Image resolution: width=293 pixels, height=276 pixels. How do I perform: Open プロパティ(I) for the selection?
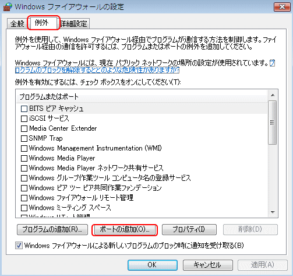pyautogui.click(x=189, y=230)
